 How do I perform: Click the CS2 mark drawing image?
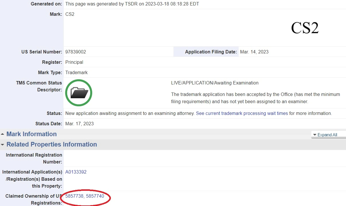305,28
